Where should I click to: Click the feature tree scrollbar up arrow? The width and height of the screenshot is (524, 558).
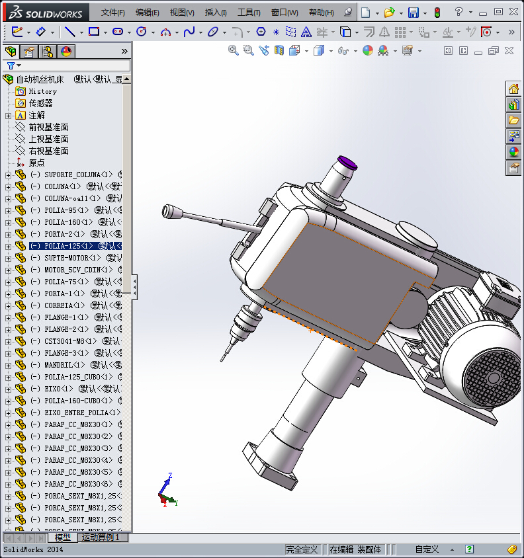point(126,79)
